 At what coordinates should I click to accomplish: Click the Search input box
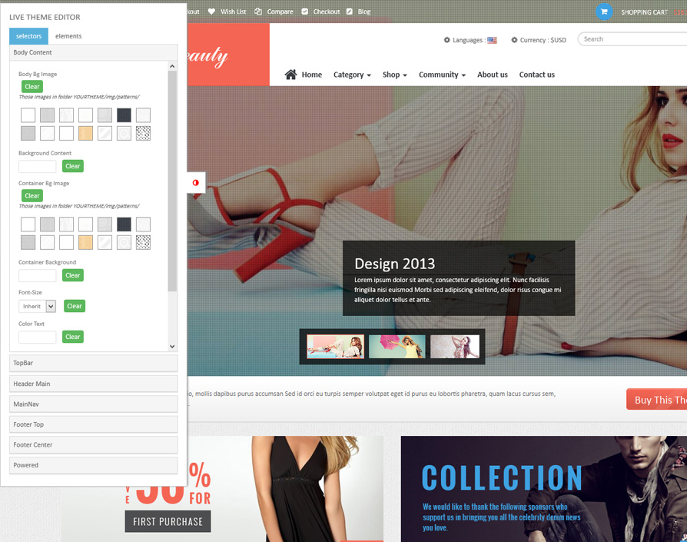click(x=632, y=39)
